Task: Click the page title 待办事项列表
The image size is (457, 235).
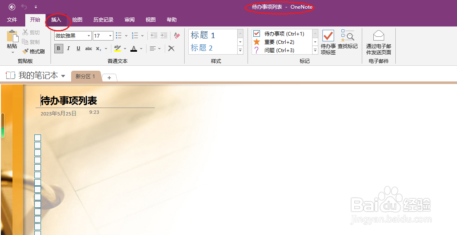Action: tap(69, 101)
